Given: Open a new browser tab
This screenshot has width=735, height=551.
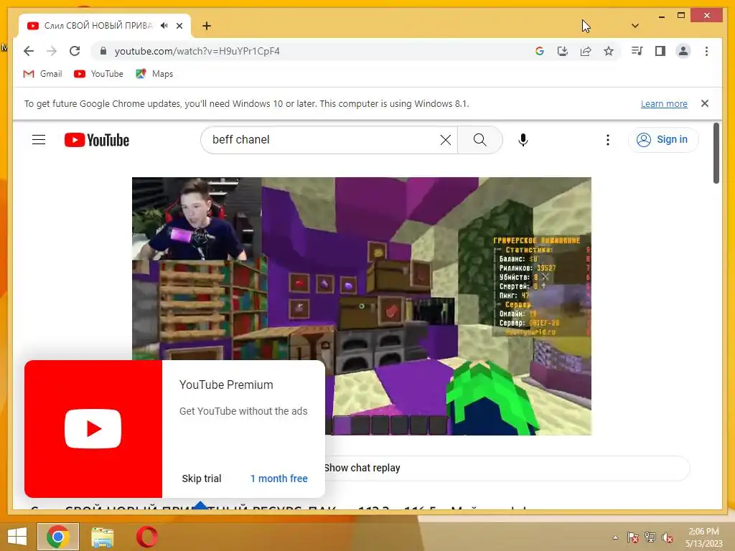Looking at the screenshot, I should click(207, 26).
